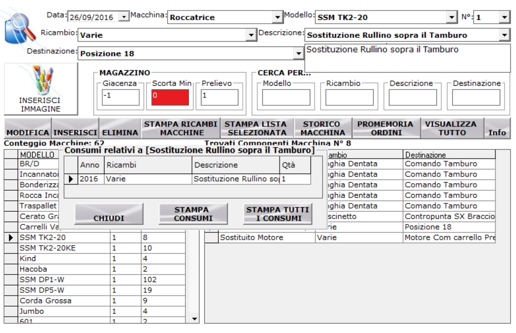Viewport: 516px width, 333px height.
Task: Click the ELIMINA button
Action: (120, 128)
